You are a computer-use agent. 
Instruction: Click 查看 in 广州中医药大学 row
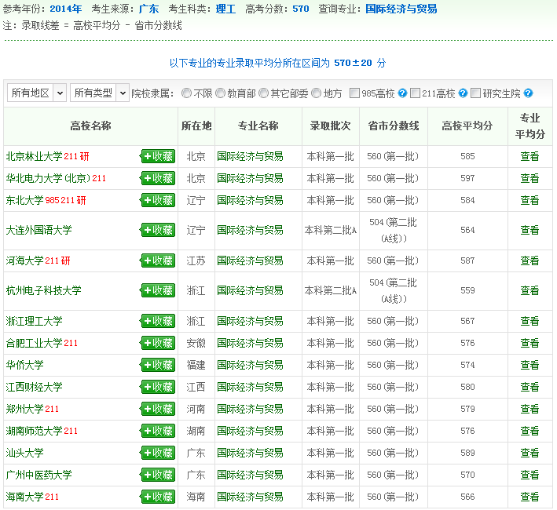530,475
